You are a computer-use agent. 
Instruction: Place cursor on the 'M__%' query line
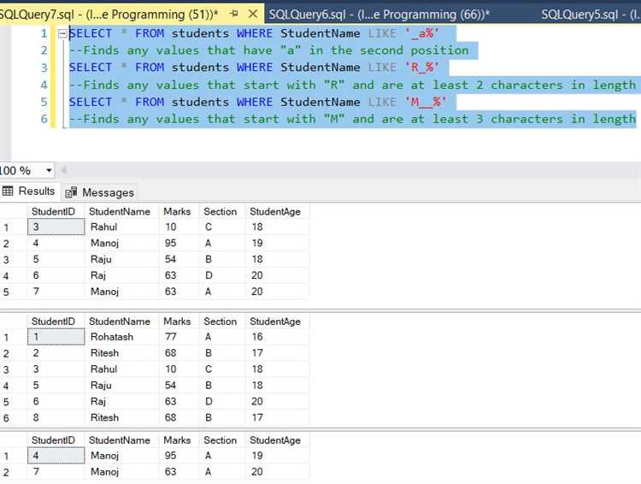[x=256, y=102]
